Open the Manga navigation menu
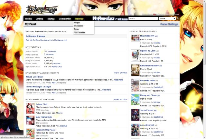This screenshot has height=139, width=206. click(x=51, y=19)
